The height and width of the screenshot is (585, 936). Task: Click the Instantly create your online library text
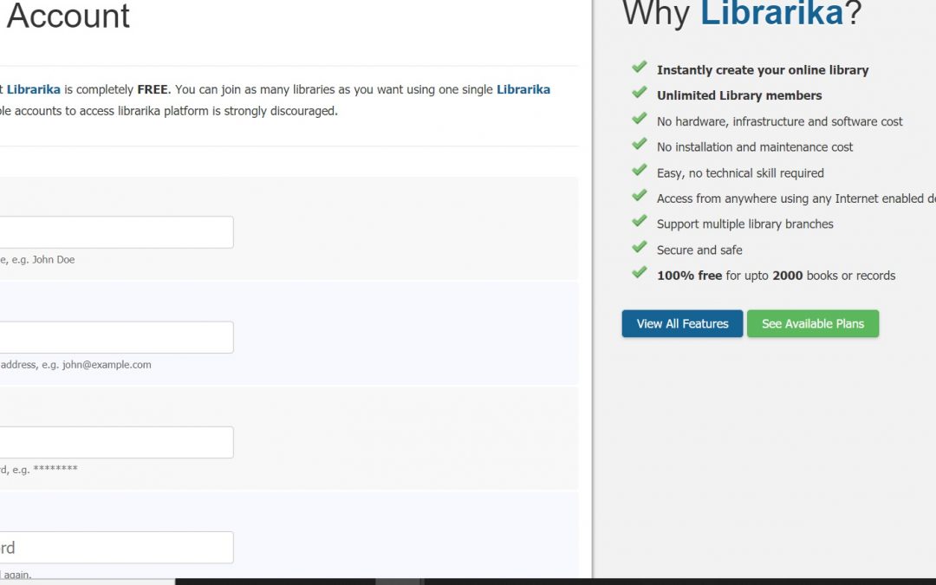point(763,70)
